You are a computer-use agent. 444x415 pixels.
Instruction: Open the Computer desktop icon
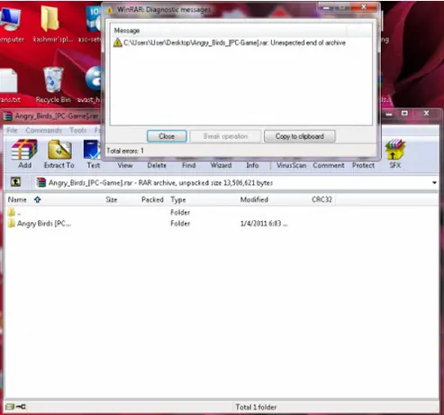coord(11,24)
